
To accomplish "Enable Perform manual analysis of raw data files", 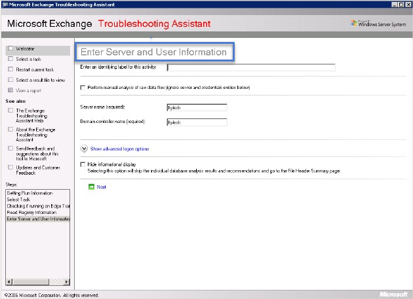I will coord(83,87).
